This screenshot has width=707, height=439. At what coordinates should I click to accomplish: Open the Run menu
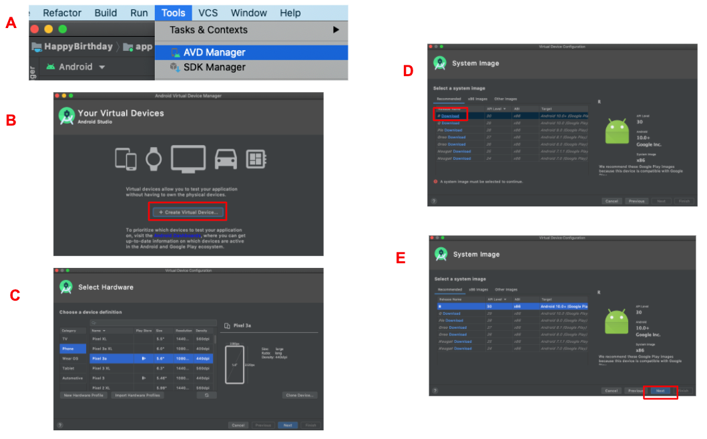point(139,13)
